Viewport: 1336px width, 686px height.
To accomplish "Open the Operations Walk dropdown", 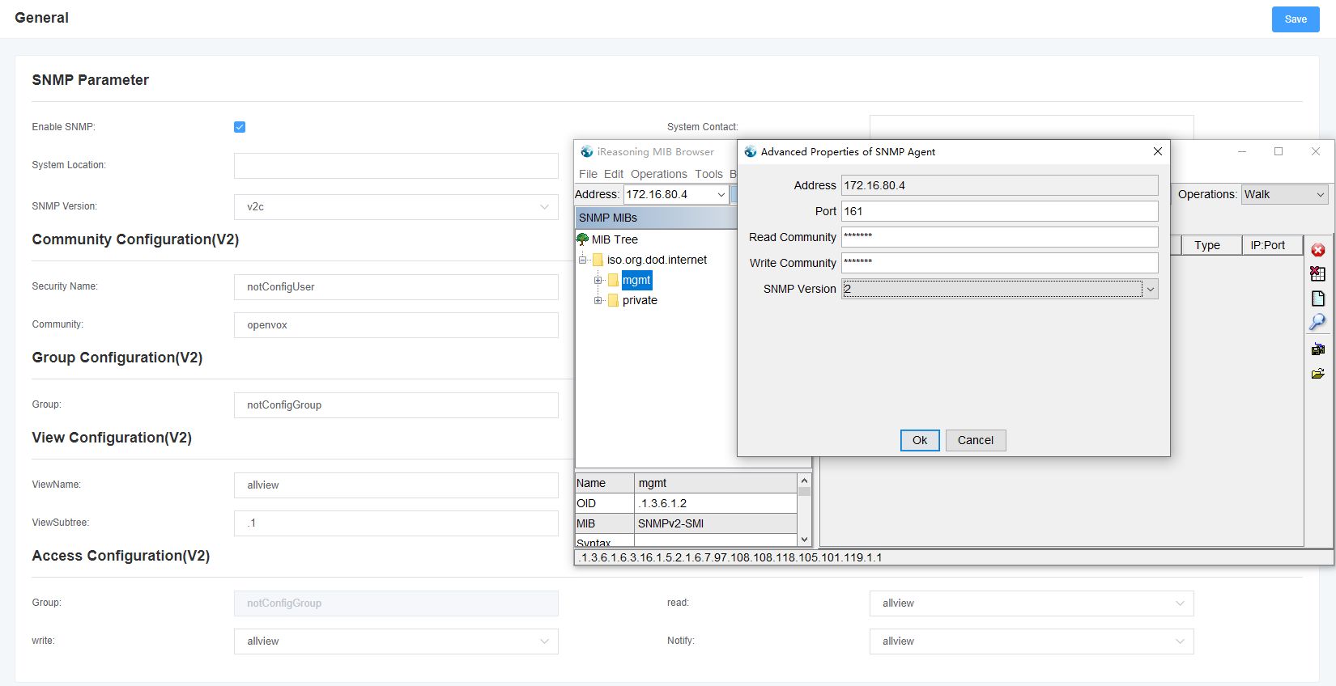I will pyautogui.click(x=1285, y=194).
